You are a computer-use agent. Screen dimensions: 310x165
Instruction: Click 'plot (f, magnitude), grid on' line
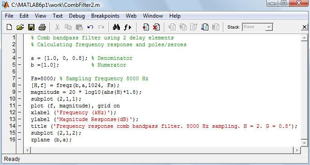[x=75, y=106]
